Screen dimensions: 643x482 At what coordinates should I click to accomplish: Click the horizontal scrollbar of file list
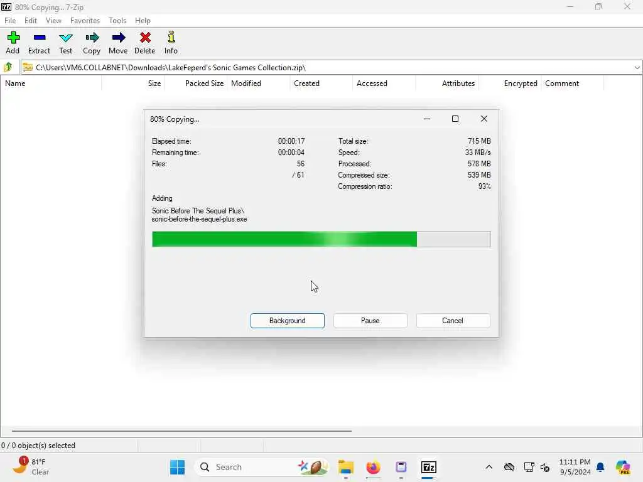pos(181,431)
